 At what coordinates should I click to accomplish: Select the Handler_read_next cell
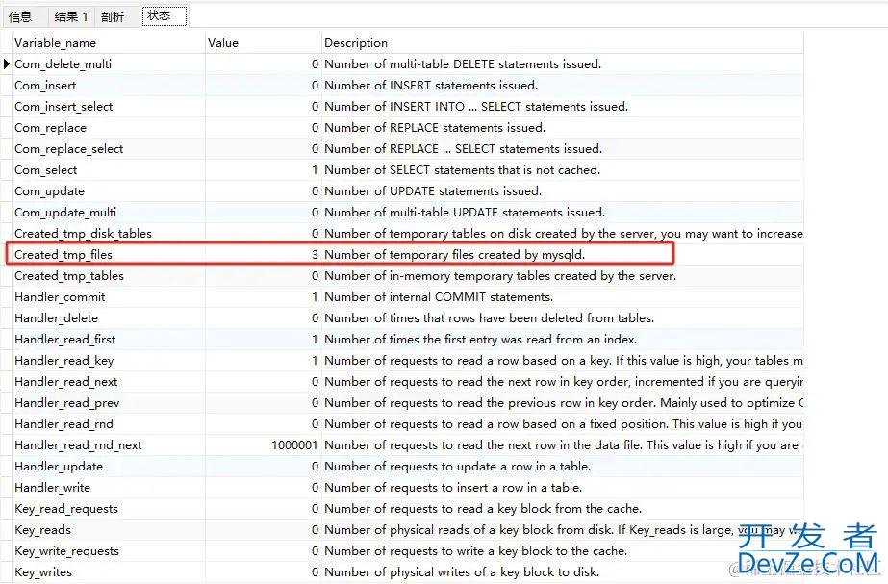coord(108,382)
